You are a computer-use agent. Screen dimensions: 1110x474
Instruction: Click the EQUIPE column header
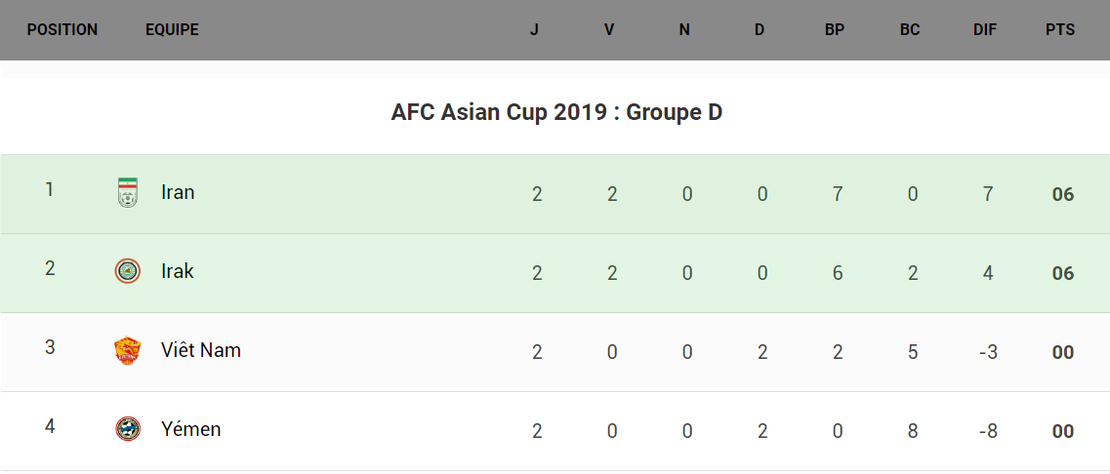172,30
